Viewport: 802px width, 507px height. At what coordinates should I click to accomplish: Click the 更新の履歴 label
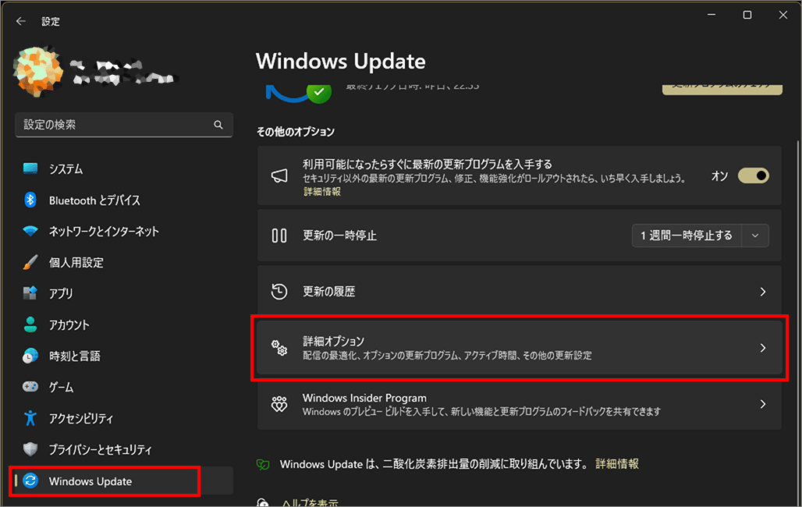tap(329, 292)
